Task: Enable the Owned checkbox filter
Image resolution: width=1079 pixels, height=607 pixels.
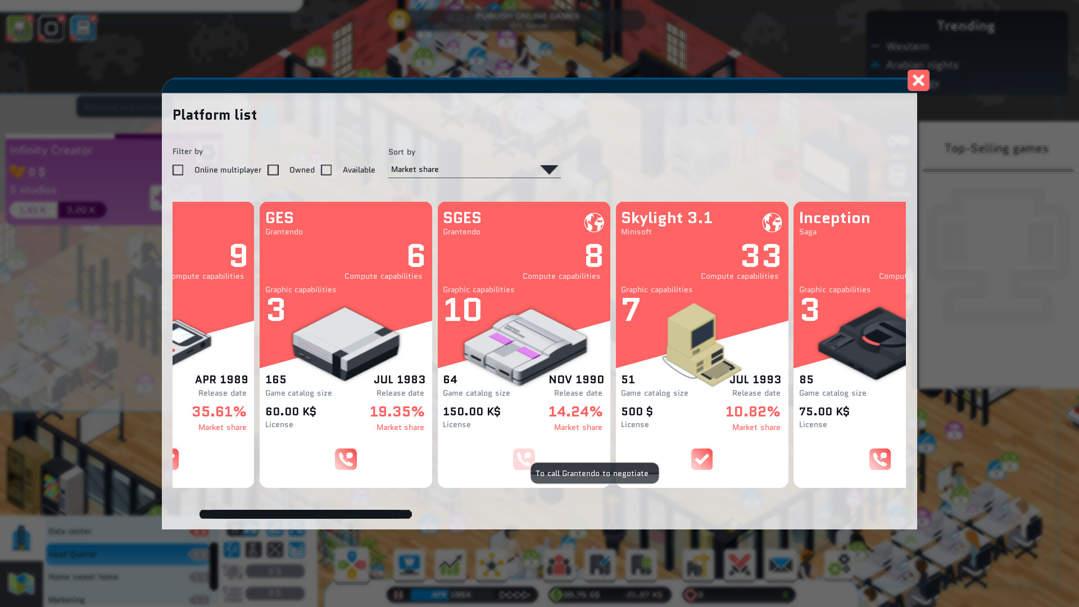Action: (x=274, y=170)
